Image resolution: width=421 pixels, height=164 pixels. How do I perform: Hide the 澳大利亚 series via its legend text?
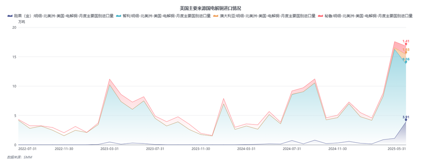pyautogui.click(x=267, y=16)
